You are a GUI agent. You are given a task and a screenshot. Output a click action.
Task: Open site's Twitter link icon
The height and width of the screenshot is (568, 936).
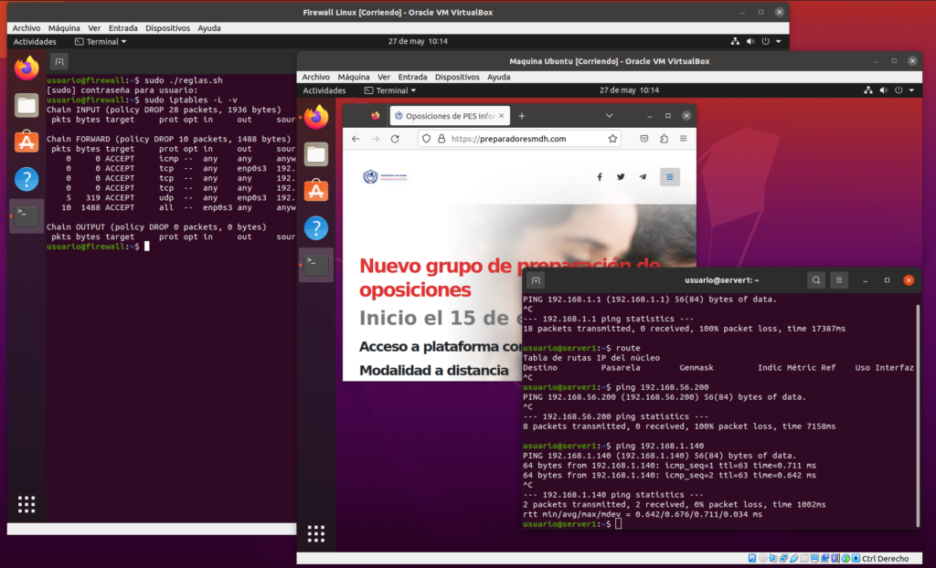tap(621, 176)
